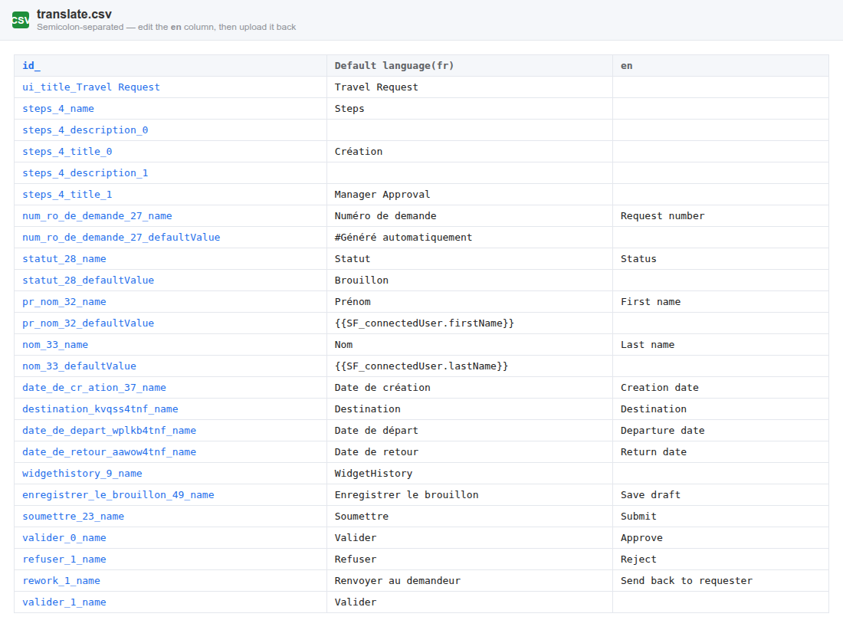
Task: Click date_de_cr_ation_37_name id cell
Action: pos(170,388)
